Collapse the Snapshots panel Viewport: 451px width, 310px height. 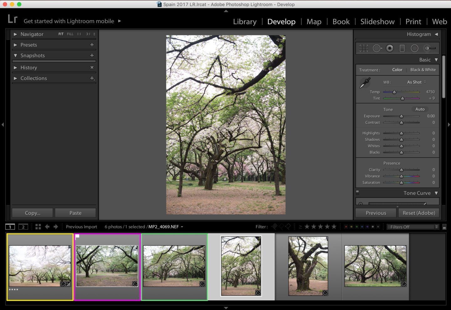[15, 55]
